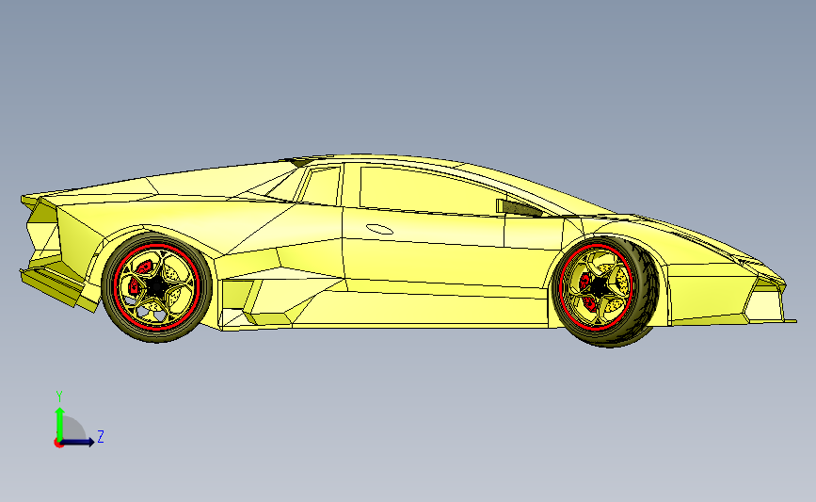Select the small rear quarter window
Viewport: 816px width, 502px height.
(x=321, y=186)
